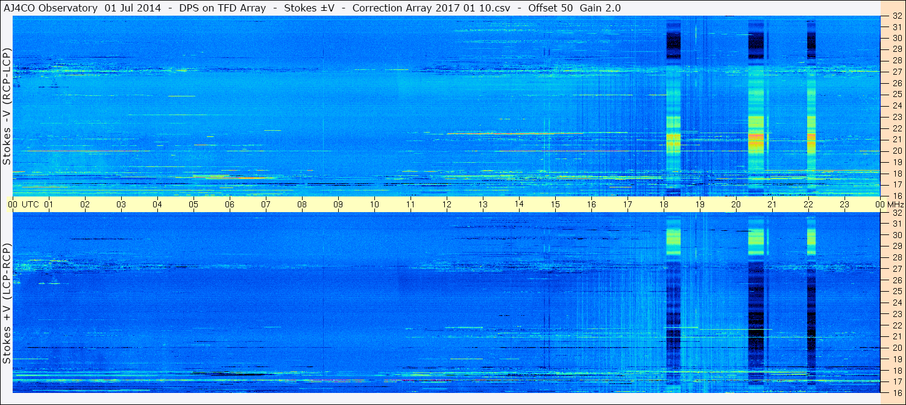Image resolution: width=906 pixels, height=405 pixels.
Task: Select the 08 hour tick on time axis
Action: click(x=302, y=204)
